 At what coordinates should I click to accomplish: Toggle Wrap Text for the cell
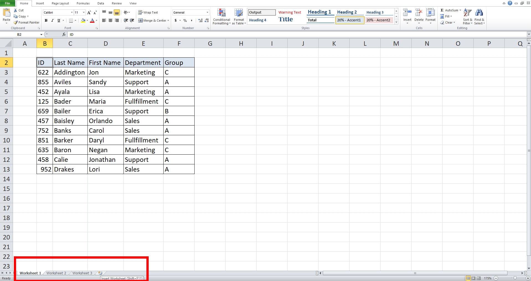tap(148, 12)
